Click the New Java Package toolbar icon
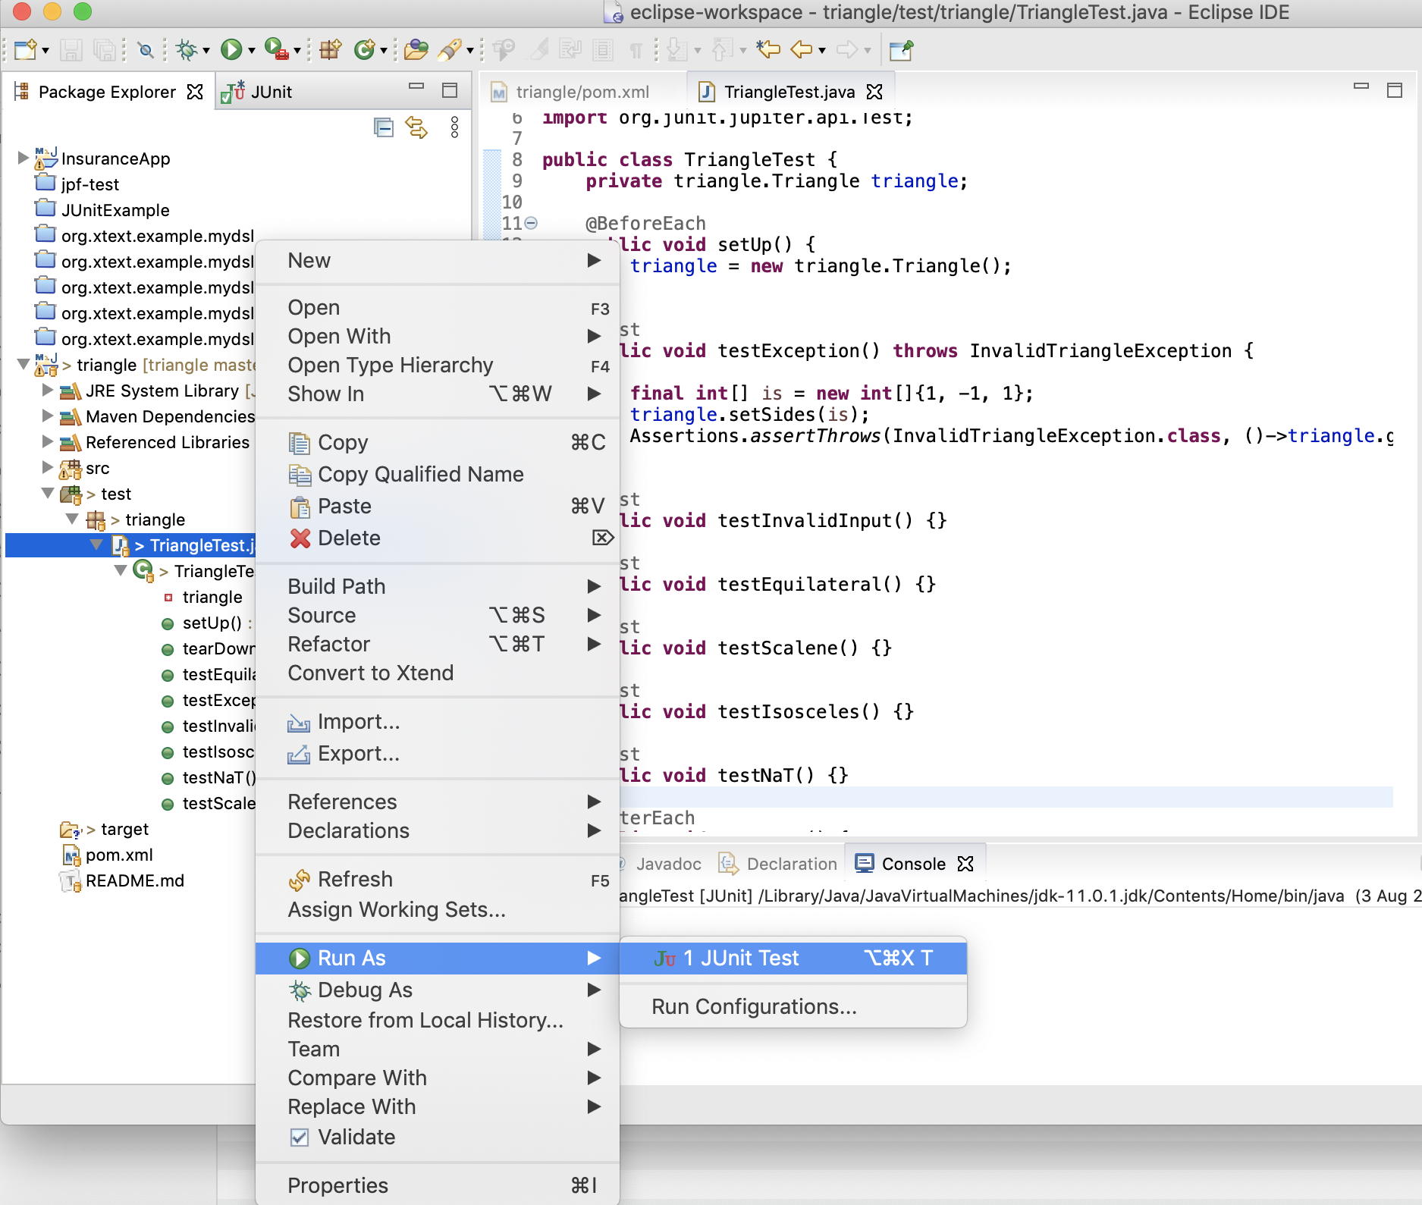 tap(331, 50)
